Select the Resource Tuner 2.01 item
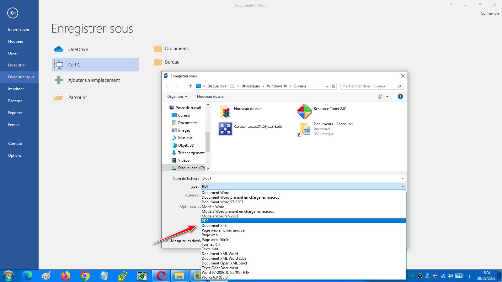 tap(322, 112)
